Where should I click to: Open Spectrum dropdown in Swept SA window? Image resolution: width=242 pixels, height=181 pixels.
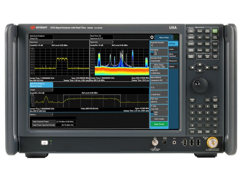tap(41, 42)
